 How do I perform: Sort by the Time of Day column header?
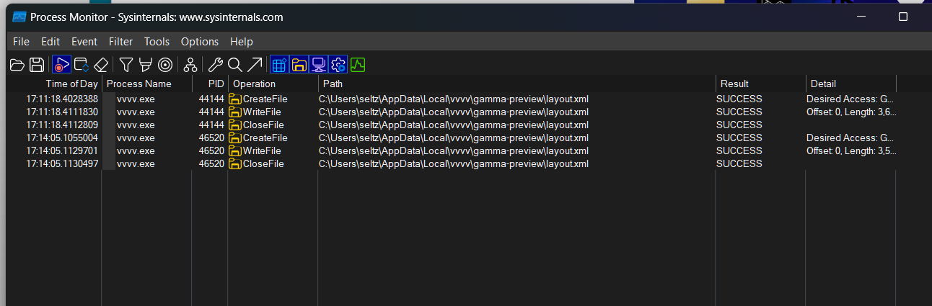click(71, 84)
